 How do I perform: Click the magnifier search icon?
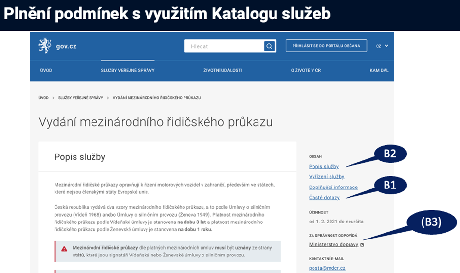(x=269, y=46)
